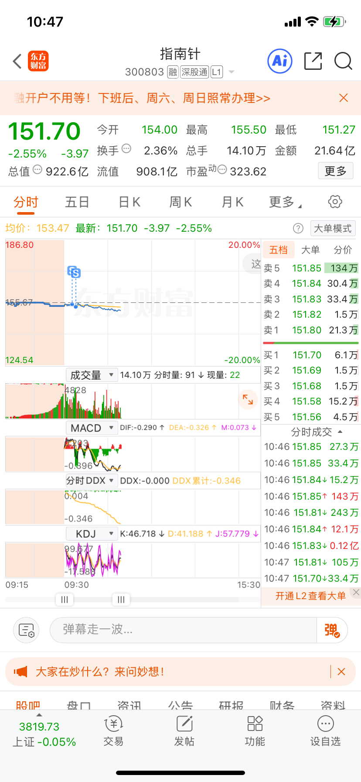Open the 交易 trade icon
The height and width of the screenshot is (782, 361).
(x=113, y=731)
